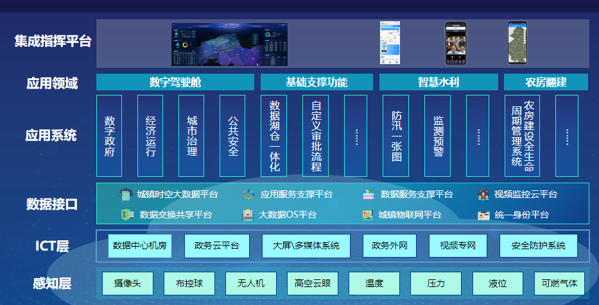This screenshot has width=599, height=305.
Task: Click the 数据服务支撑平台 icon
Action: tap(369, 194)
